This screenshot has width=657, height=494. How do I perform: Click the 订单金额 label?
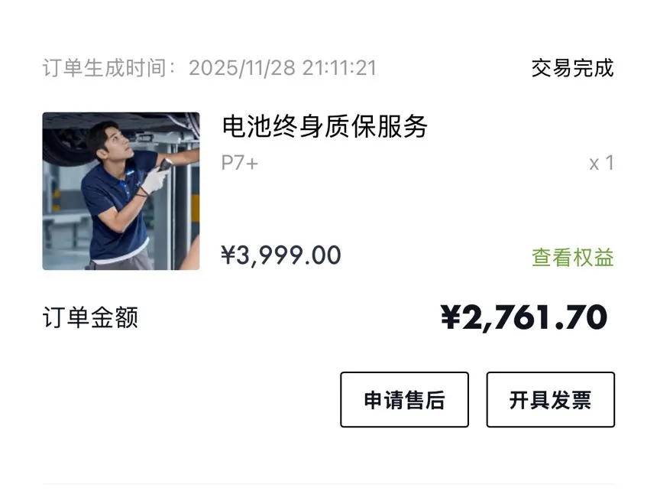click(90, 317)
